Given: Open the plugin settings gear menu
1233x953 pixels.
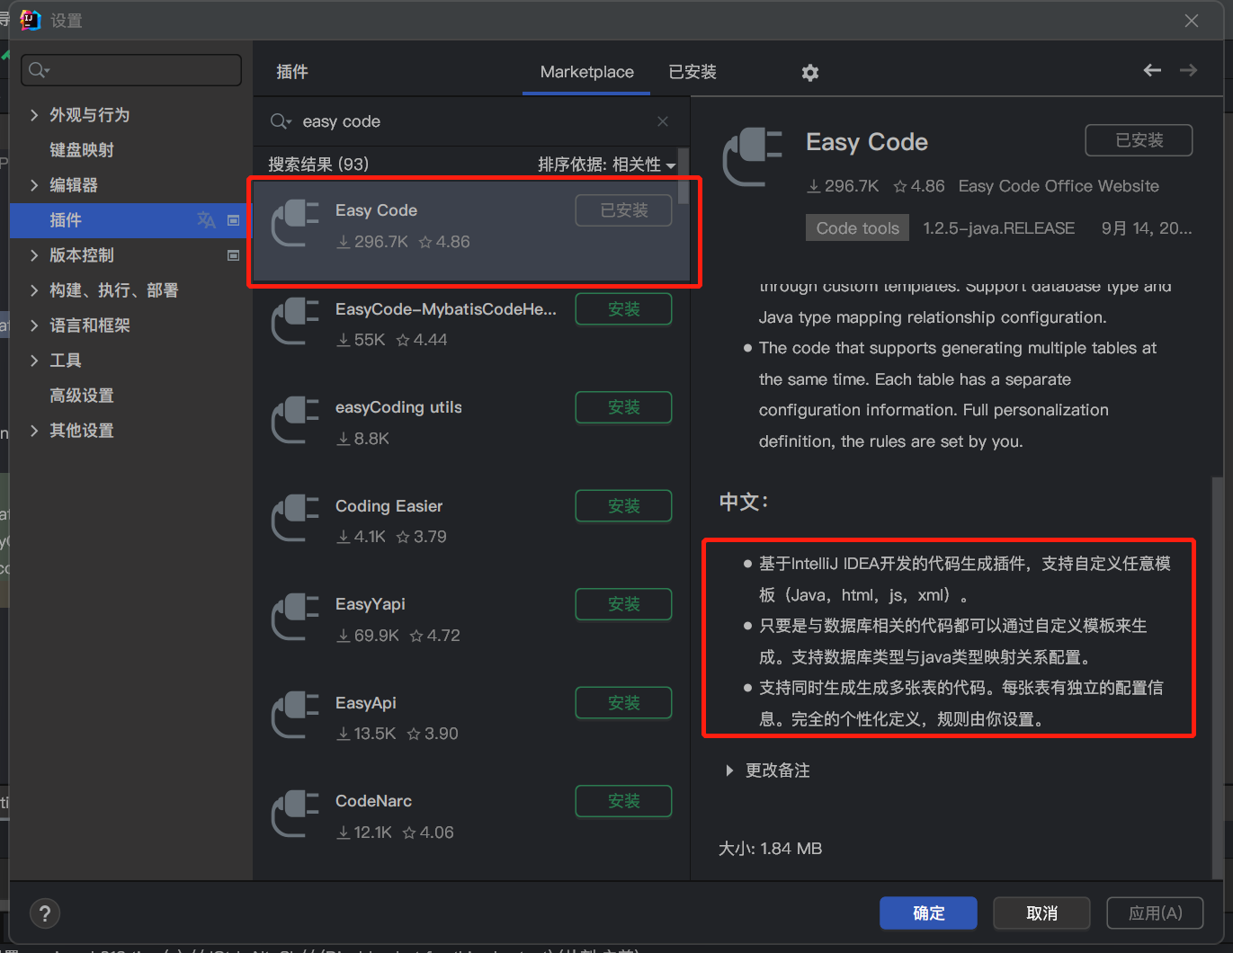Looking at the screenshot, I should click(809, 72).
